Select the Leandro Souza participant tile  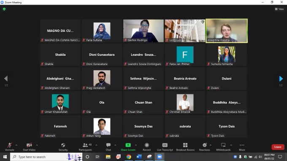click(x=143, y=55)
